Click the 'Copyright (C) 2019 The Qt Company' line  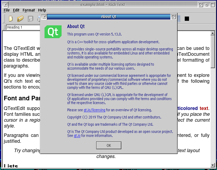click(114, 117)
